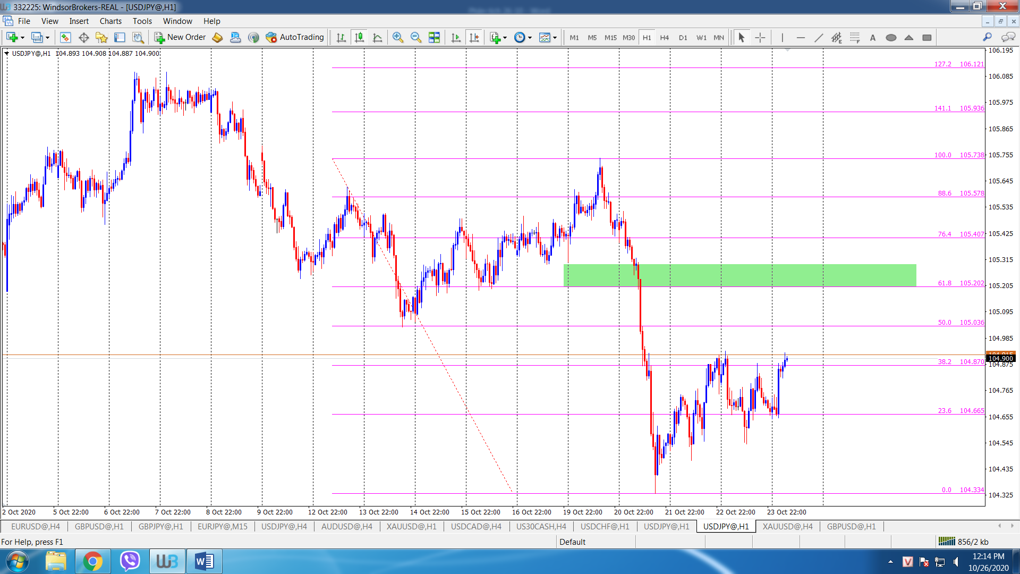Screen dimensions: 1020x574
Task: Switch to the US30CASH,H4 chart tab
Action: 541,526
